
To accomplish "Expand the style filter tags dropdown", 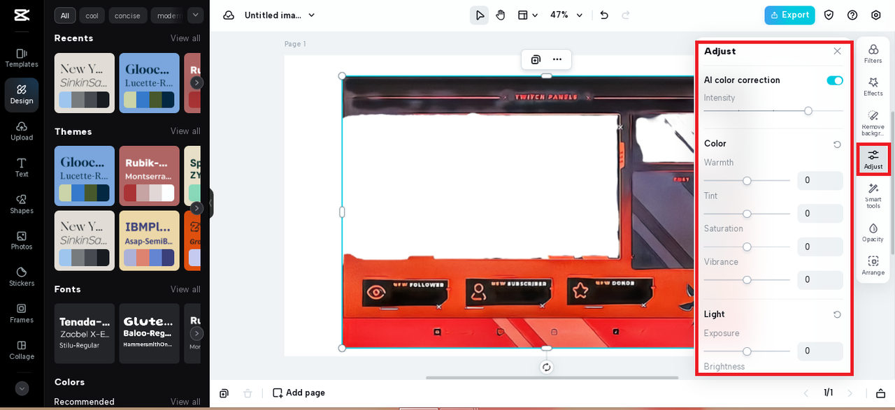I will coord(195,15).
